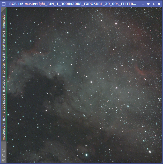Click the overlapping squares duplicate icon

[4, 155]
